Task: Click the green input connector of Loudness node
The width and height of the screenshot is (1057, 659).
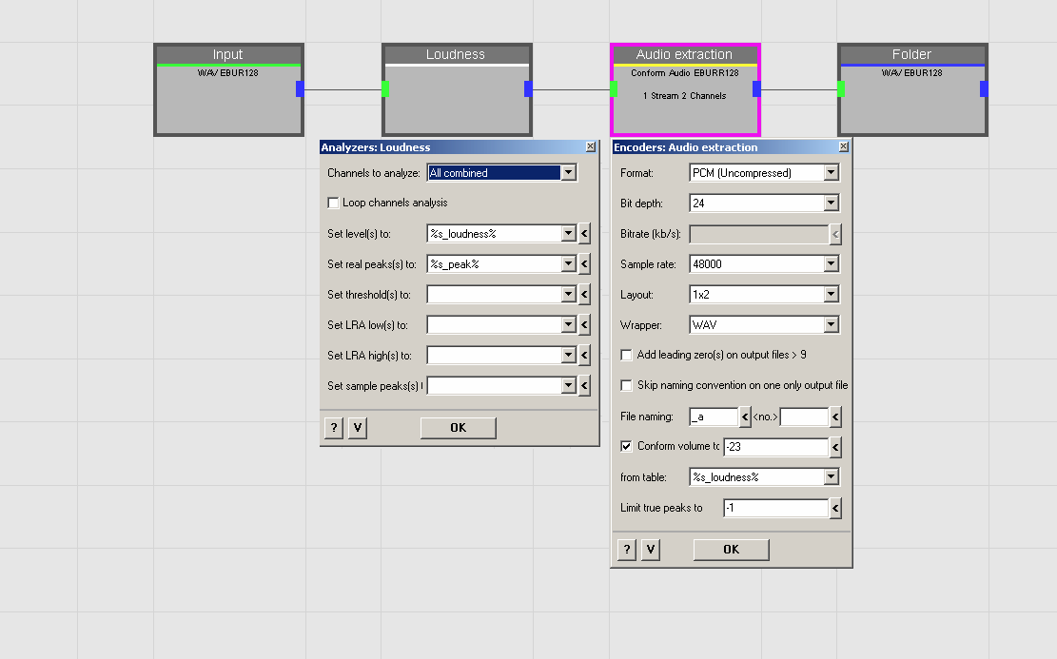Action: (x=385, y=89)
